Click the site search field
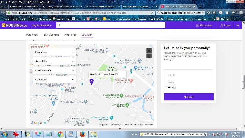245x138 pixels. pos(111,25)
